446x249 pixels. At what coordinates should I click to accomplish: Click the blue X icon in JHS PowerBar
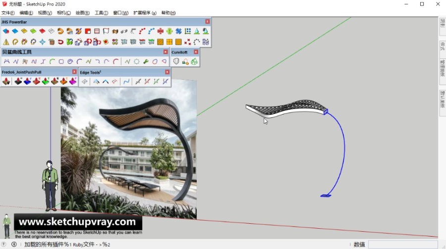[x=178, y=31]
